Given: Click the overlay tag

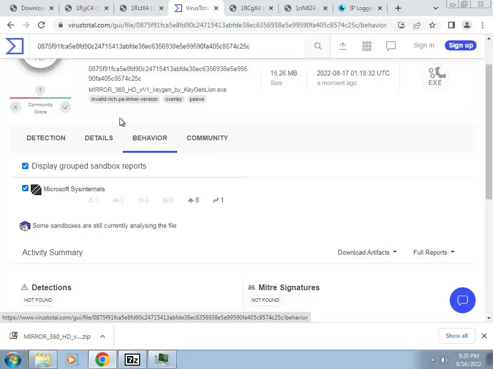Looking at the screenshot, I should click(173, 99).
